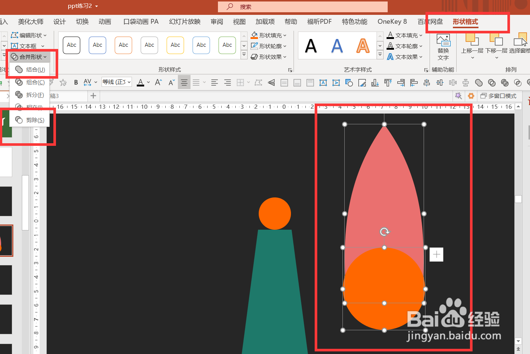530x354 pixels.
Task: Apply the orange outline Abc shape style
Action: (x=123, y=45)
